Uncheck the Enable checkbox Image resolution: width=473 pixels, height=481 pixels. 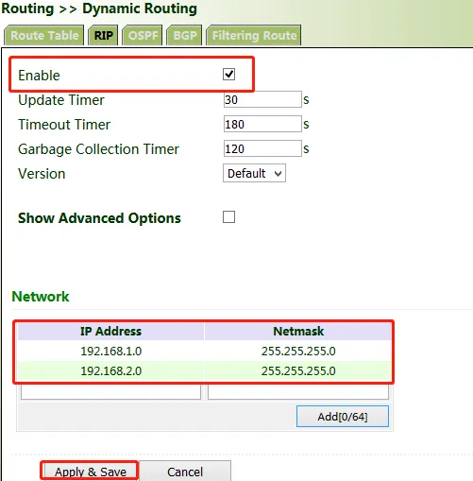coord(228,75)
